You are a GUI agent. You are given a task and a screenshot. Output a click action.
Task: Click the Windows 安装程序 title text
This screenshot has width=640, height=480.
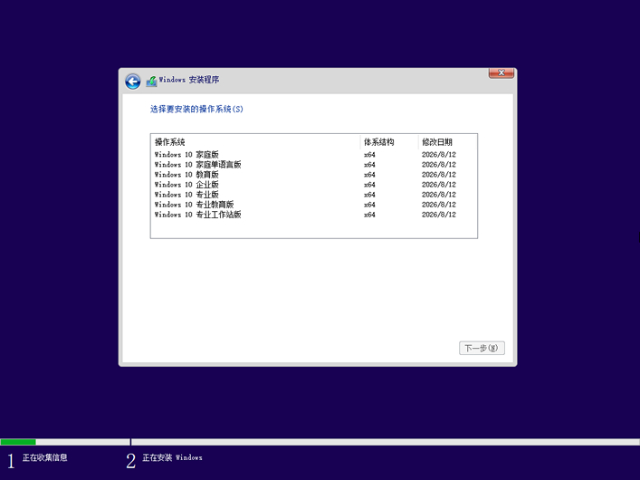[189, 80]
